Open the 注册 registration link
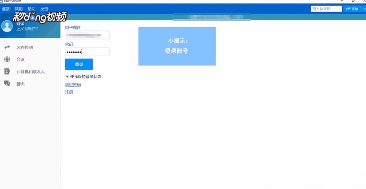Screen dimensions: 366x189 tap(69, 92)
